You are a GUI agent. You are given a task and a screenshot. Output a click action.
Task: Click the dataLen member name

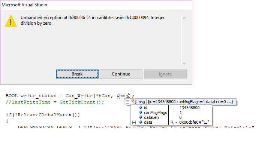[x=151, y=117]
